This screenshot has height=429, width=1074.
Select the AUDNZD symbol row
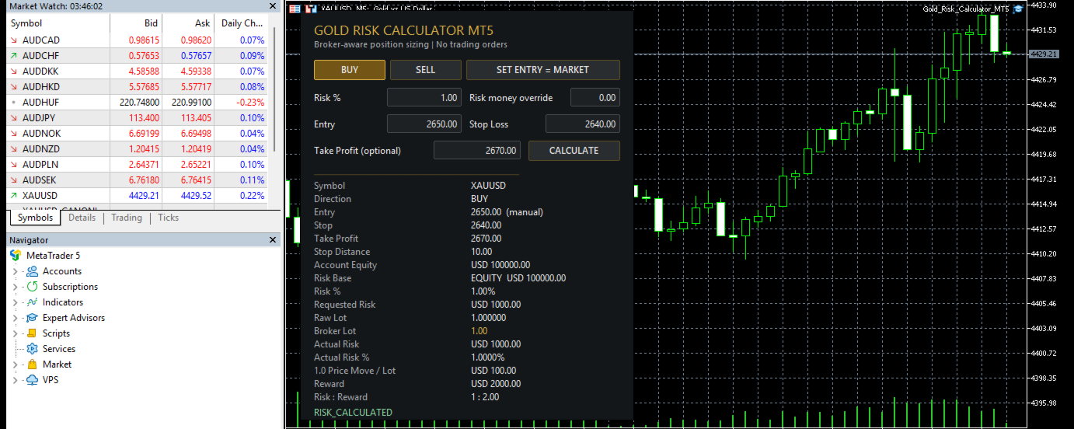pyautogui.click(x=137, y=149)
